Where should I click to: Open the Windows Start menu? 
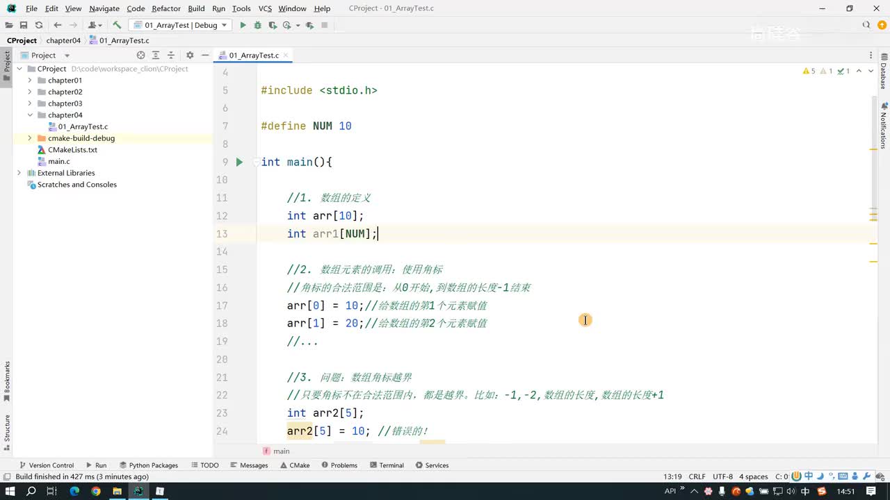click(x=10, y=491)
